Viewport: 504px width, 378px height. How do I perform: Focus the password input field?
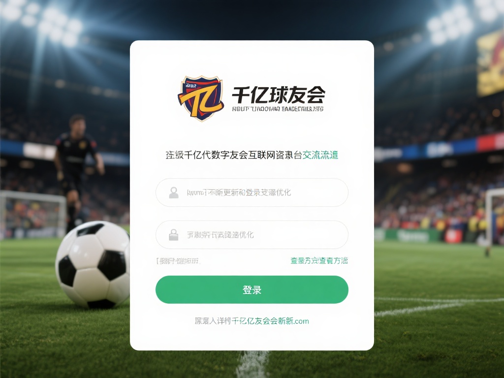pyautogui.click(x=252, y=235)
